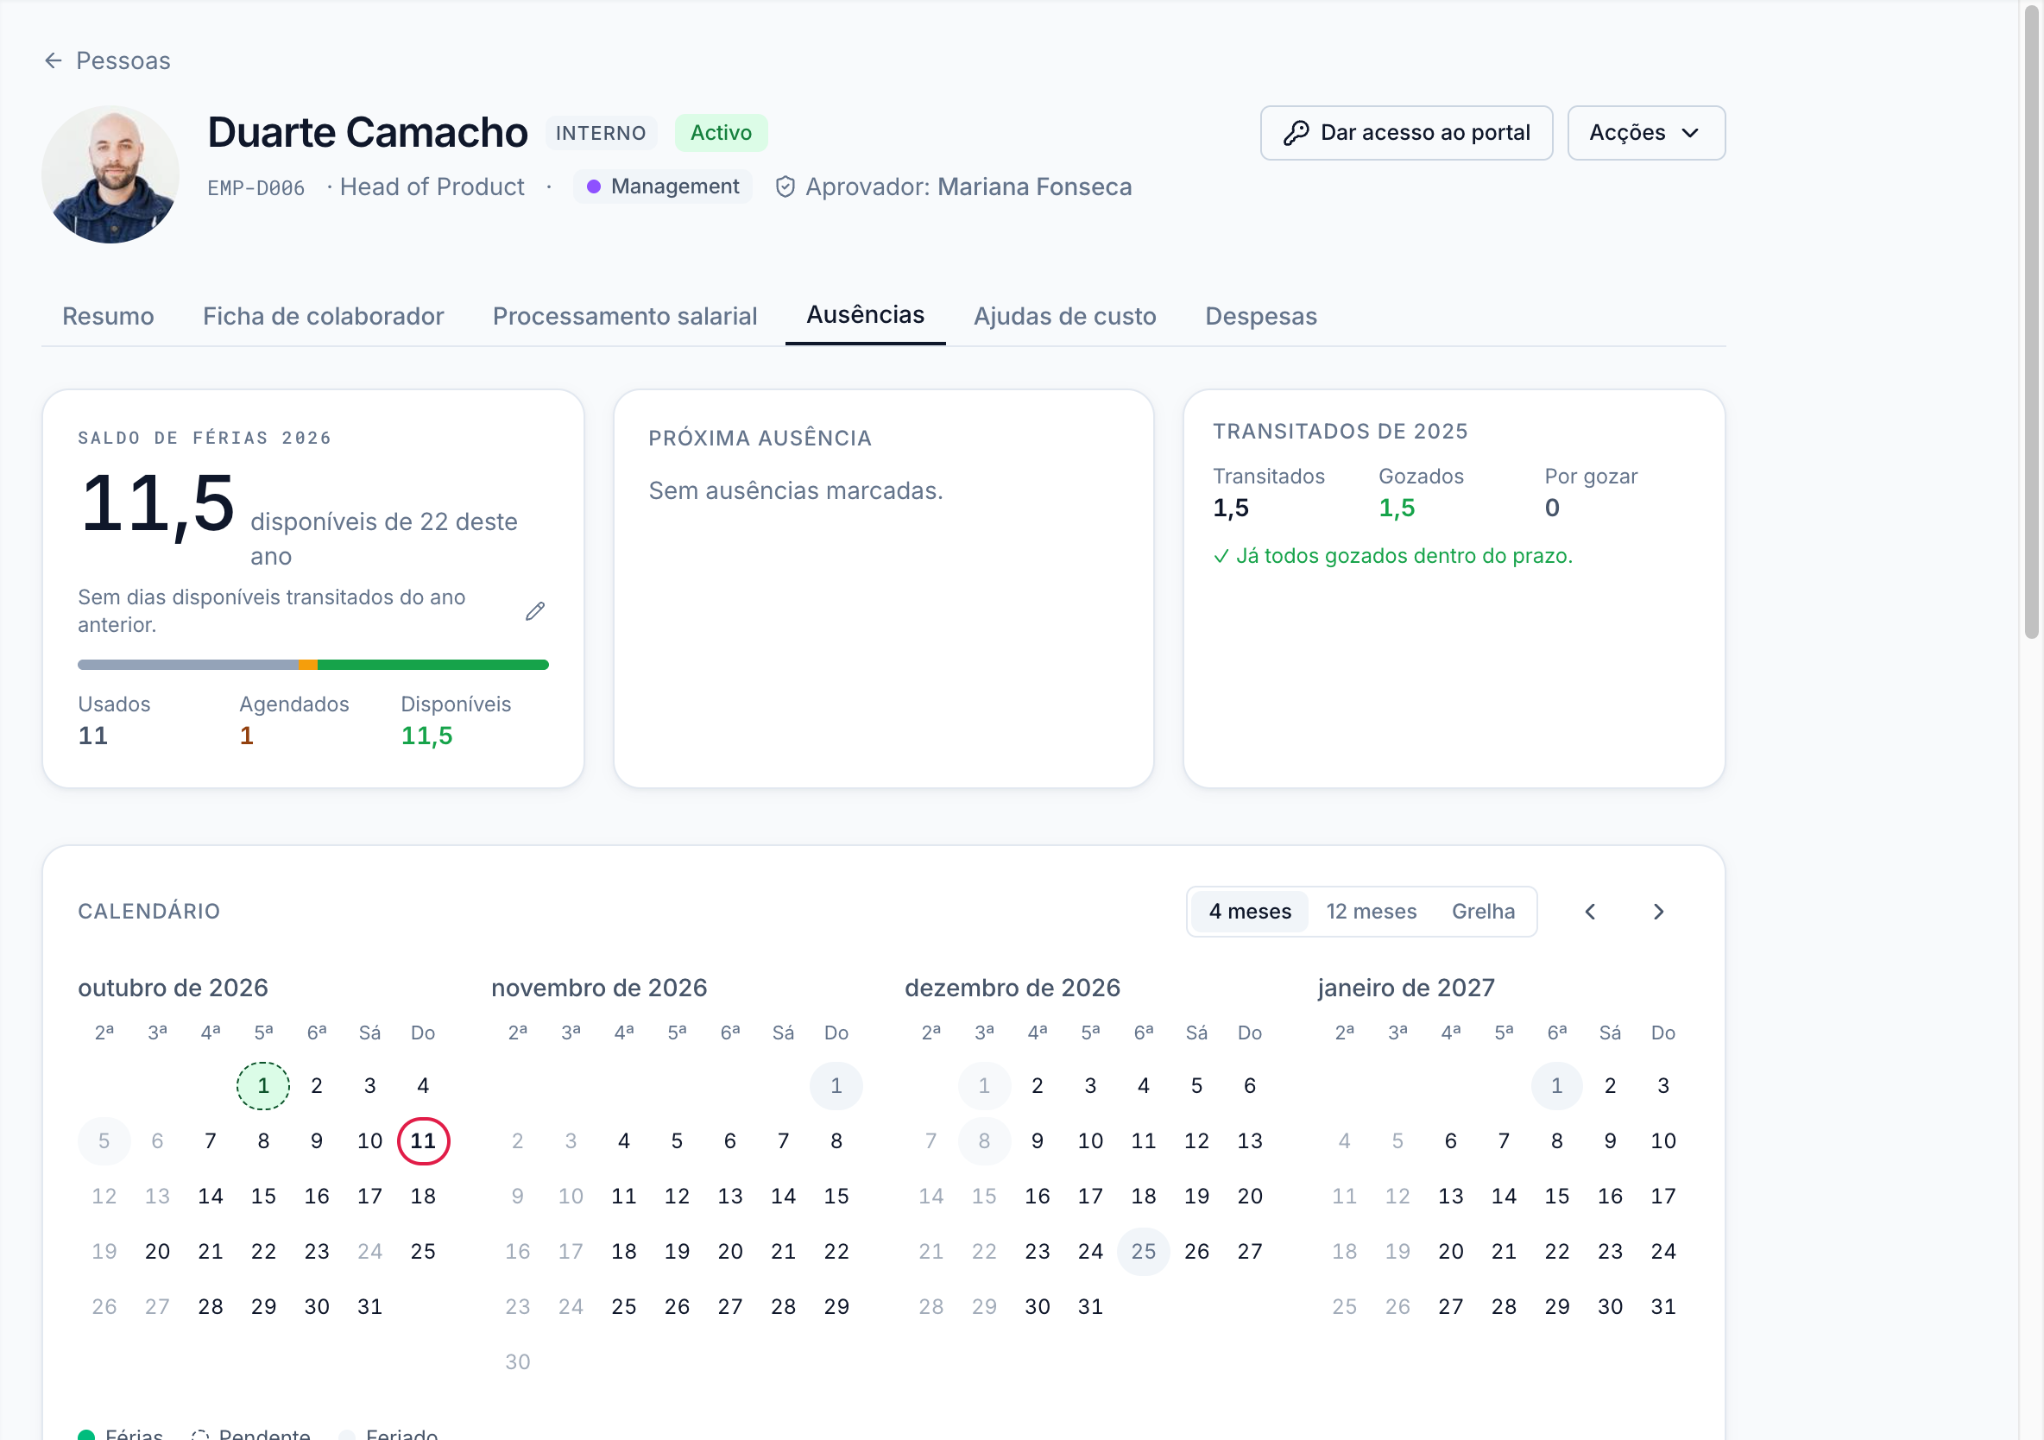
Task: Click the key icon in portal access button
Action: (x=1296, y=133)
